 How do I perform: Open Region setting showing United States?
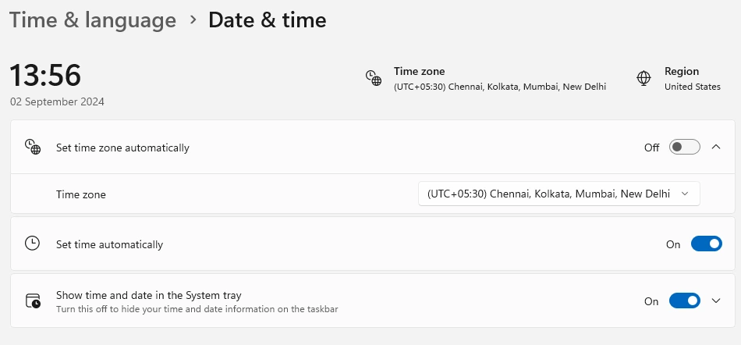tap(692, 79)
